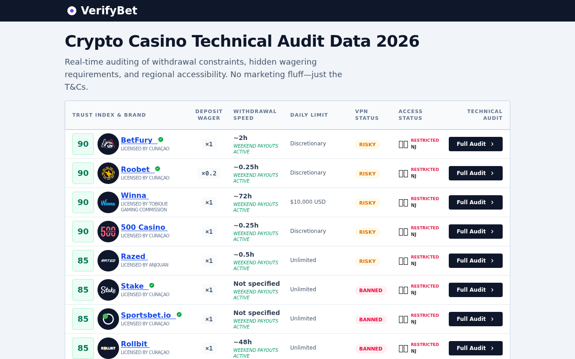575x359 pixels.
Task: Open Full Audit for Razed
Action: pos(476,261)
